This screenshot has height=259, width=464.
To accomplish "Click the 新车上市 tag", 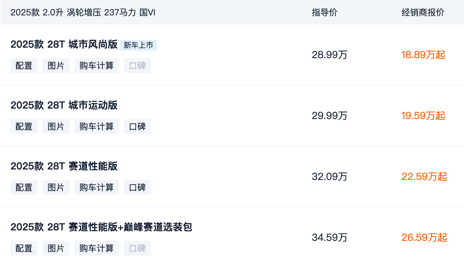I will (138, 45).
